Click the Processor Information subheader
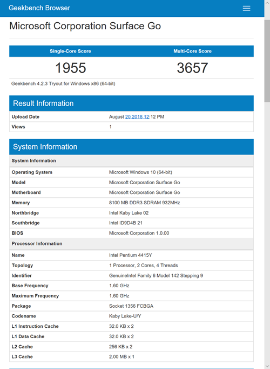This screenshot has width=270, height=369. pos(131,244)
